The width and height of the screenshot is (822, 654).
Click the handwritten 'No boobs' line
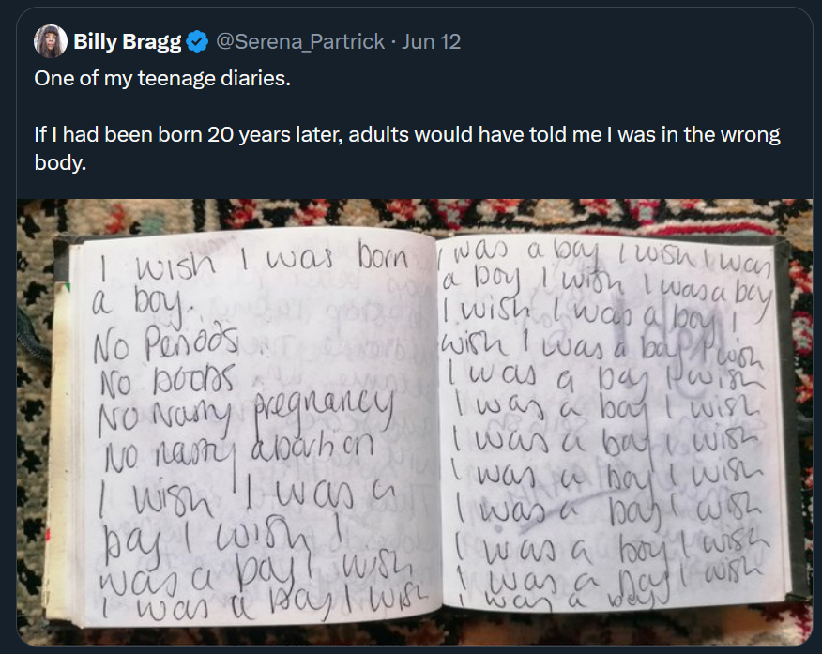click(x=168, y=378)
